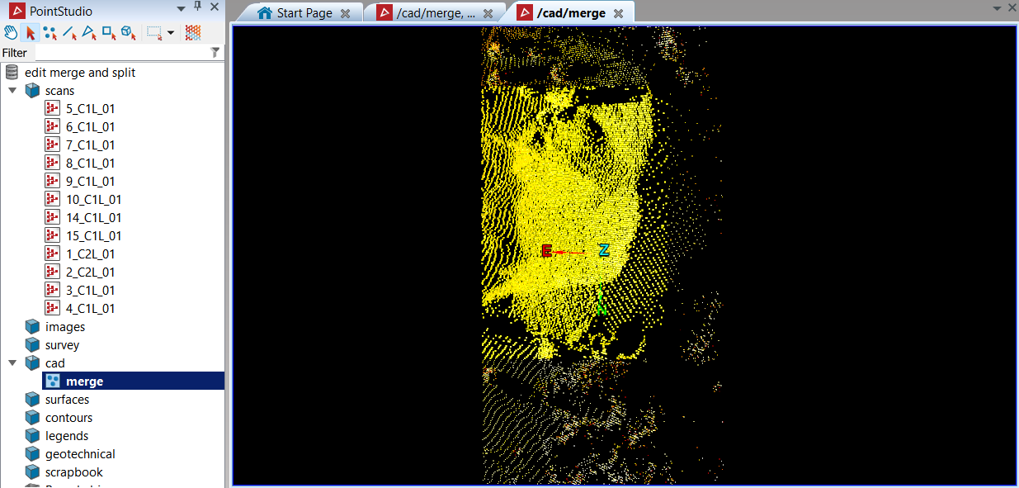Select the 10_C1L_01 scan
Screen dimensions: 1019x488
(93, 199)
